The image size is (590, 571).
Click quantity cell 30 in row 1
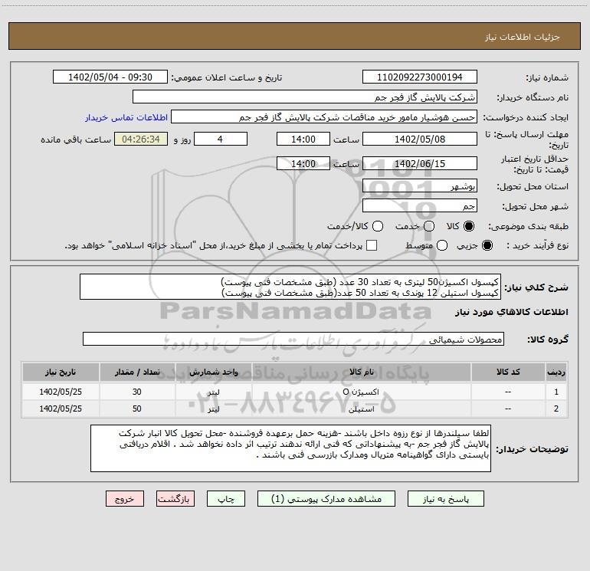pos(137,392)
